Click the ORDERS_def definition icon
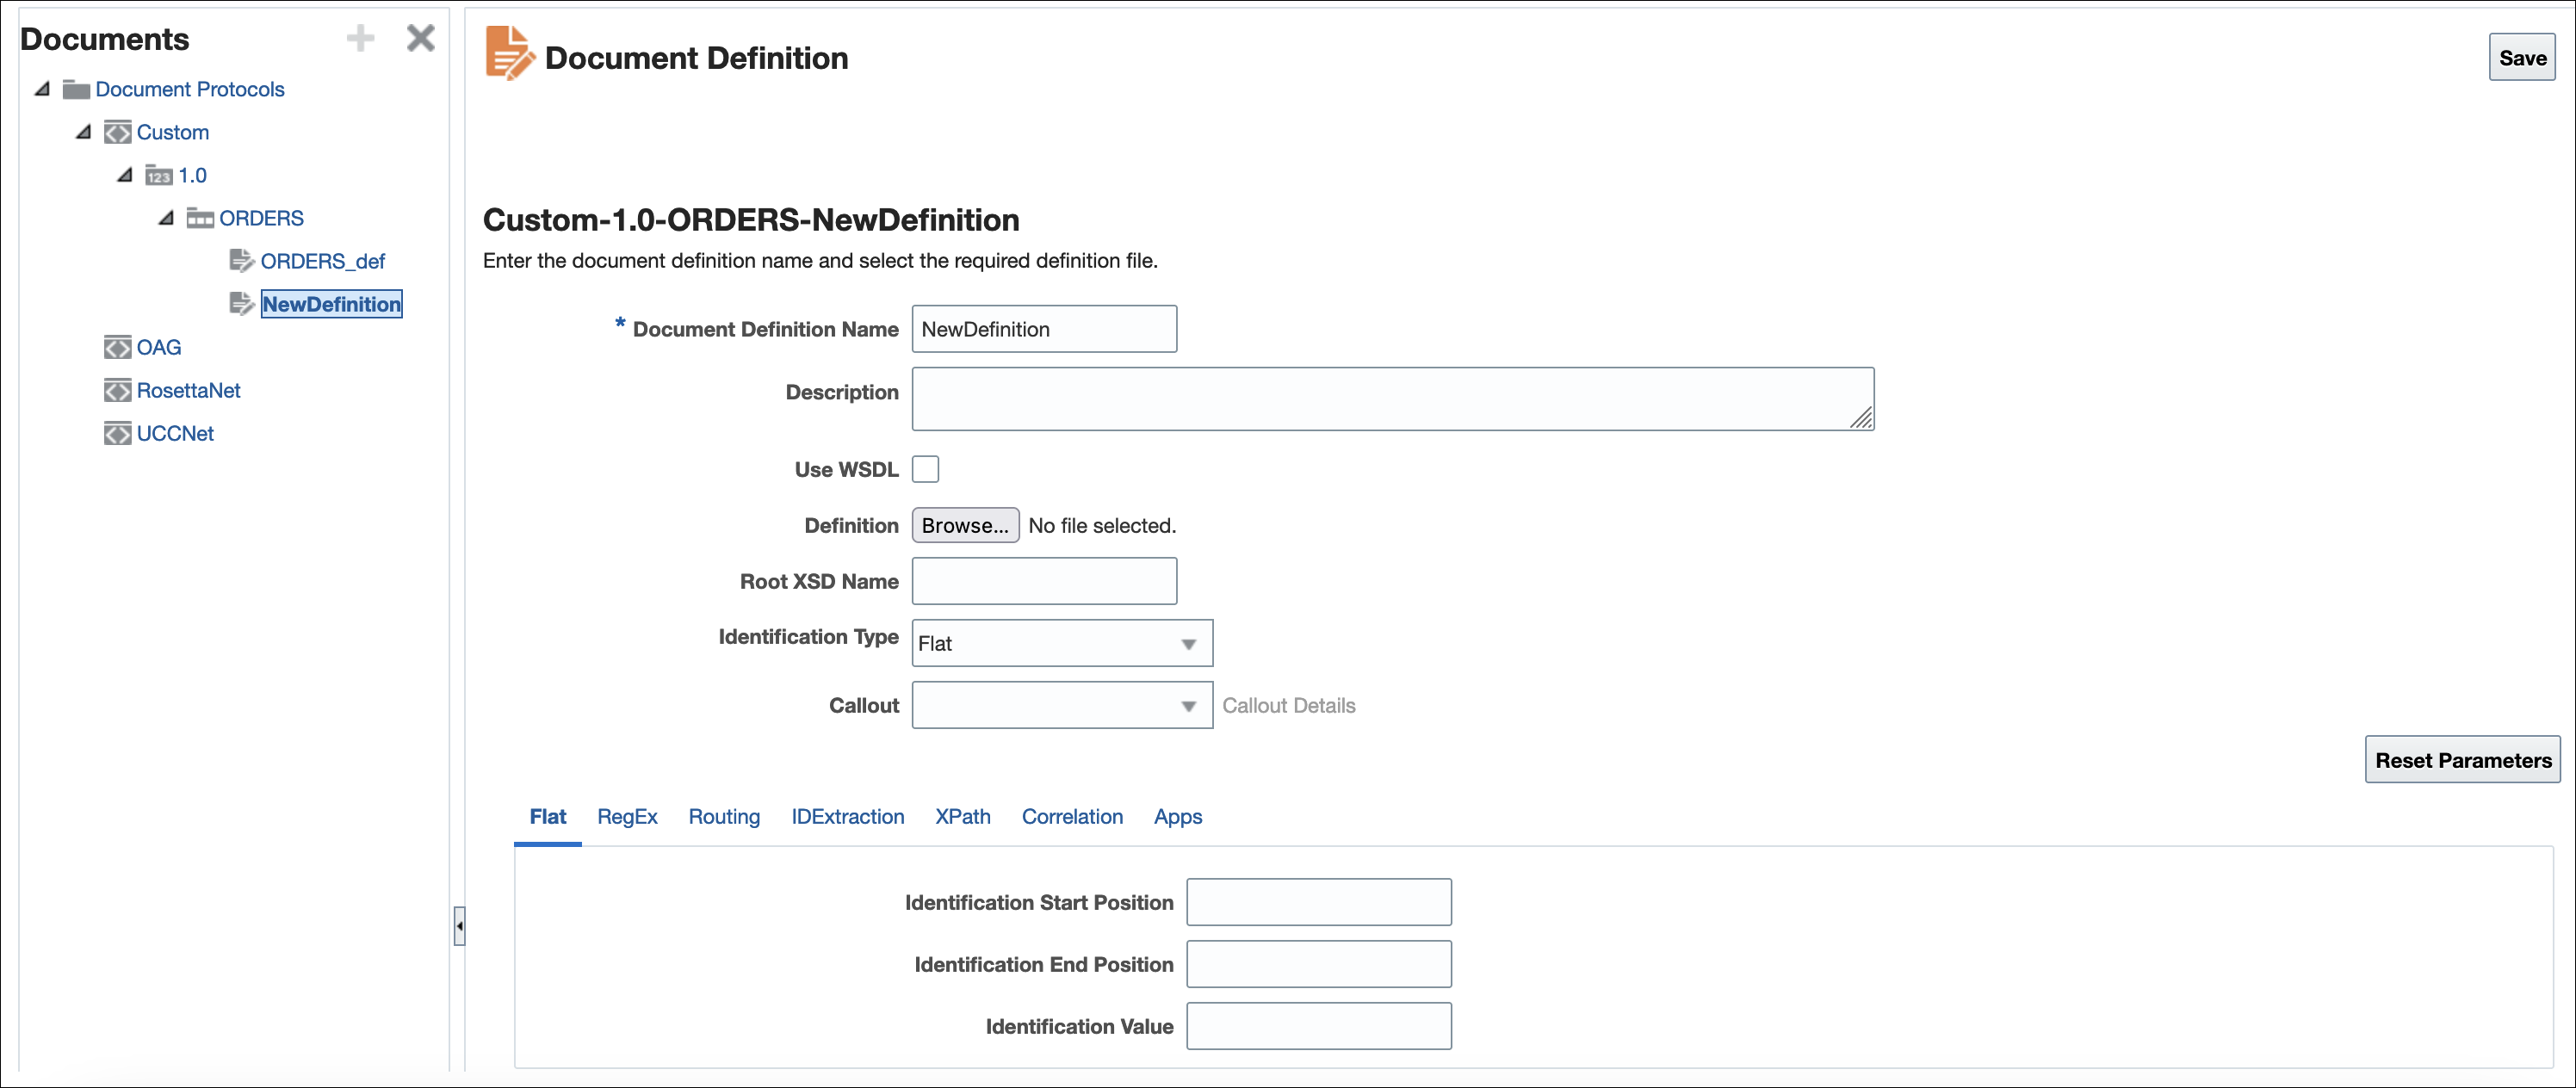Image resolution: width=2576 pixels, height=1088 pixels. pos(241,261)
